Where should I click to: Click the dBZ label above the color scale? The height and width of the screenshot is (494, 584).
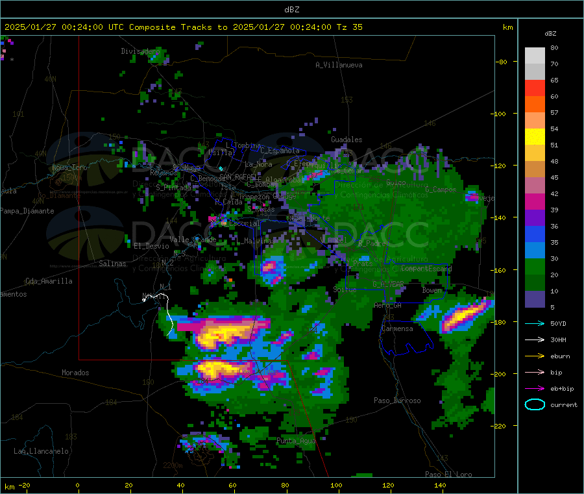[550, 34]
